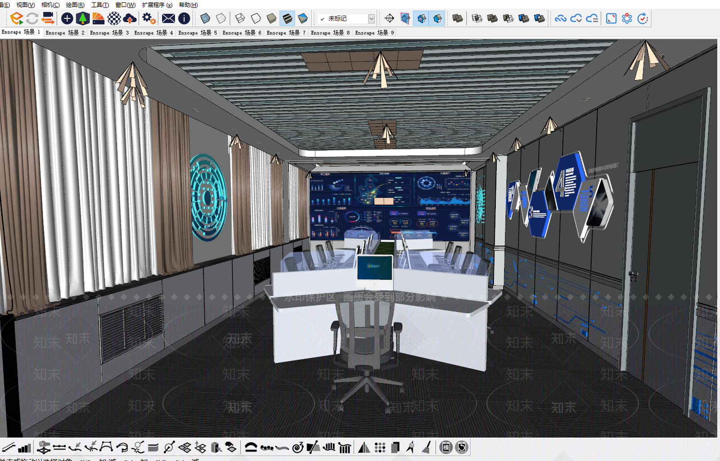Switch to wireframe face style
The height and width of the screenshot is (461, 720).
[240, 18]
